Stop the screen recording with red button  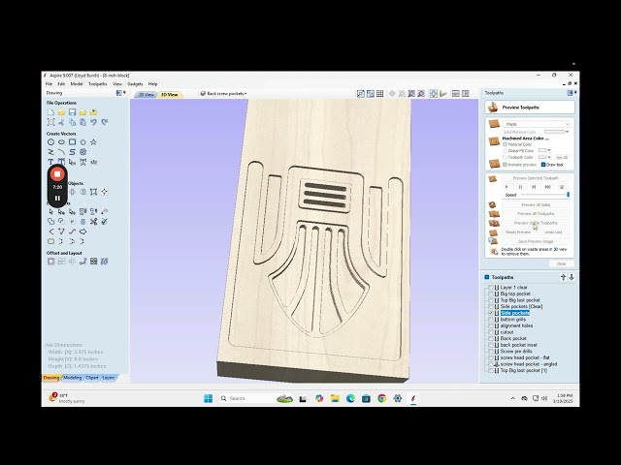coord(57,174)
